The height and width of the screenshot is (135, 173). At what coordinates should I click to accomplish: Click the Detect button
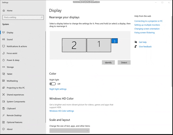[x=124, y=62]
